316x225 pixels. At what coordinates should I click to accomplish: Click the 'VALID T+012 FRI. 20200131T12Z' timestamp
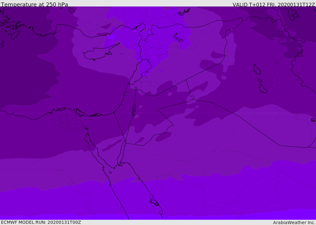(273, 5)
